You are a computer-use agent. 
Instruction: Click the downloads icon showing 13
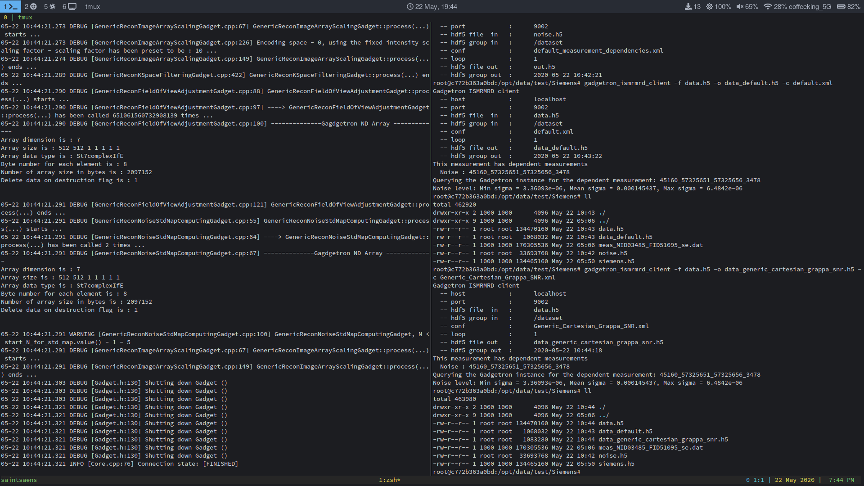[x=689, y=6]
